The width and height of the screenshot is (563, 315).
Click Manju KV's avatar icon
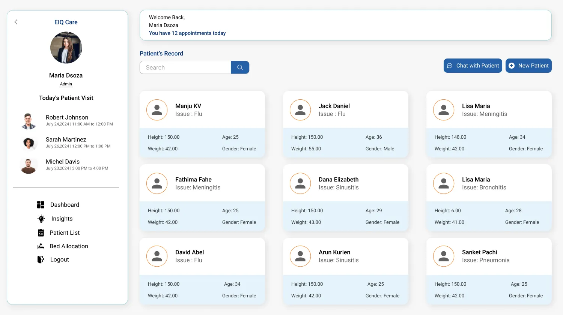157,110
